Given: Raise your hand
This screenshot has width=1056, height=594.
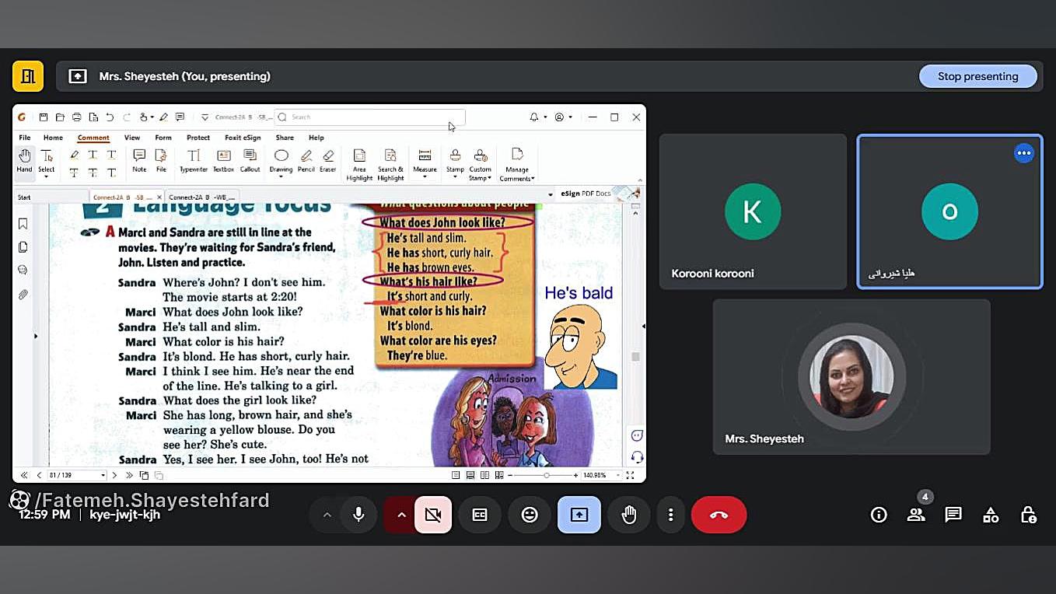Looking at the screenshot, I should point(629,515).
